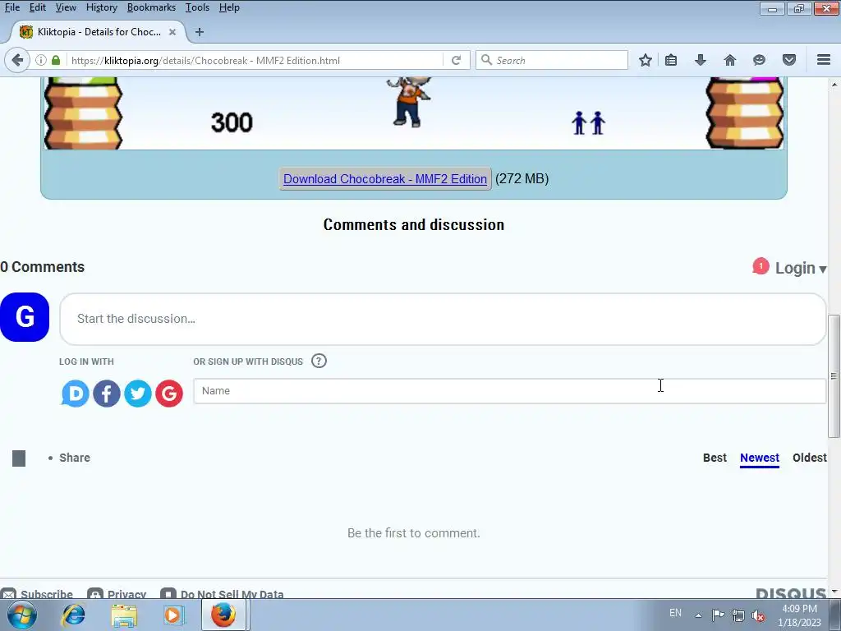Reload the page with the refresh icon
Screen dimensions: 841x631
click(x=456, y=60)
